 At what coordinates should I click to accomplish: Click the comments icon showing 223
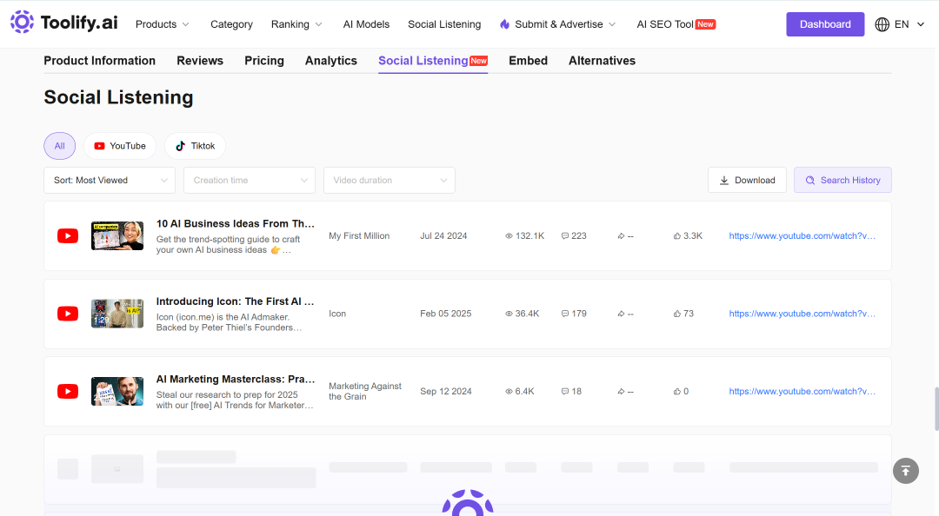point(565,236)
